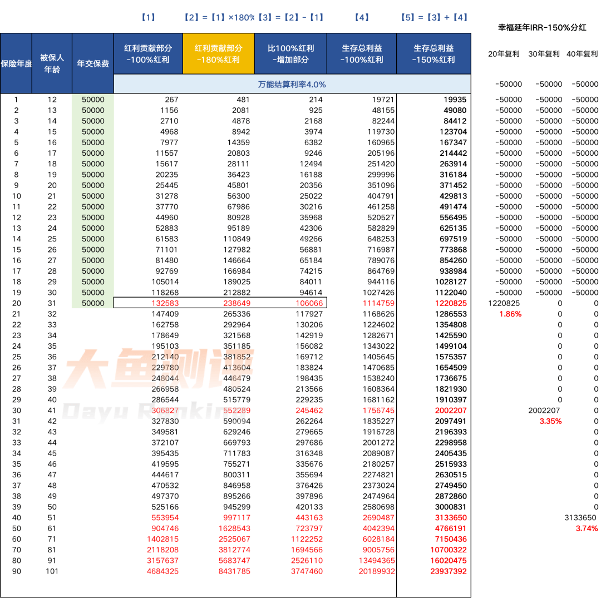The image size is (601, 598).
Task: Select the bold red value 23937392
Action: click(x=449, y=571)
